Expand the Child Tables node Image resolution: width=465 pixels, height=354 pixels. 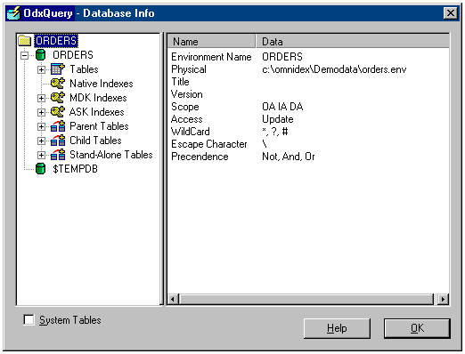coord(41,141)
